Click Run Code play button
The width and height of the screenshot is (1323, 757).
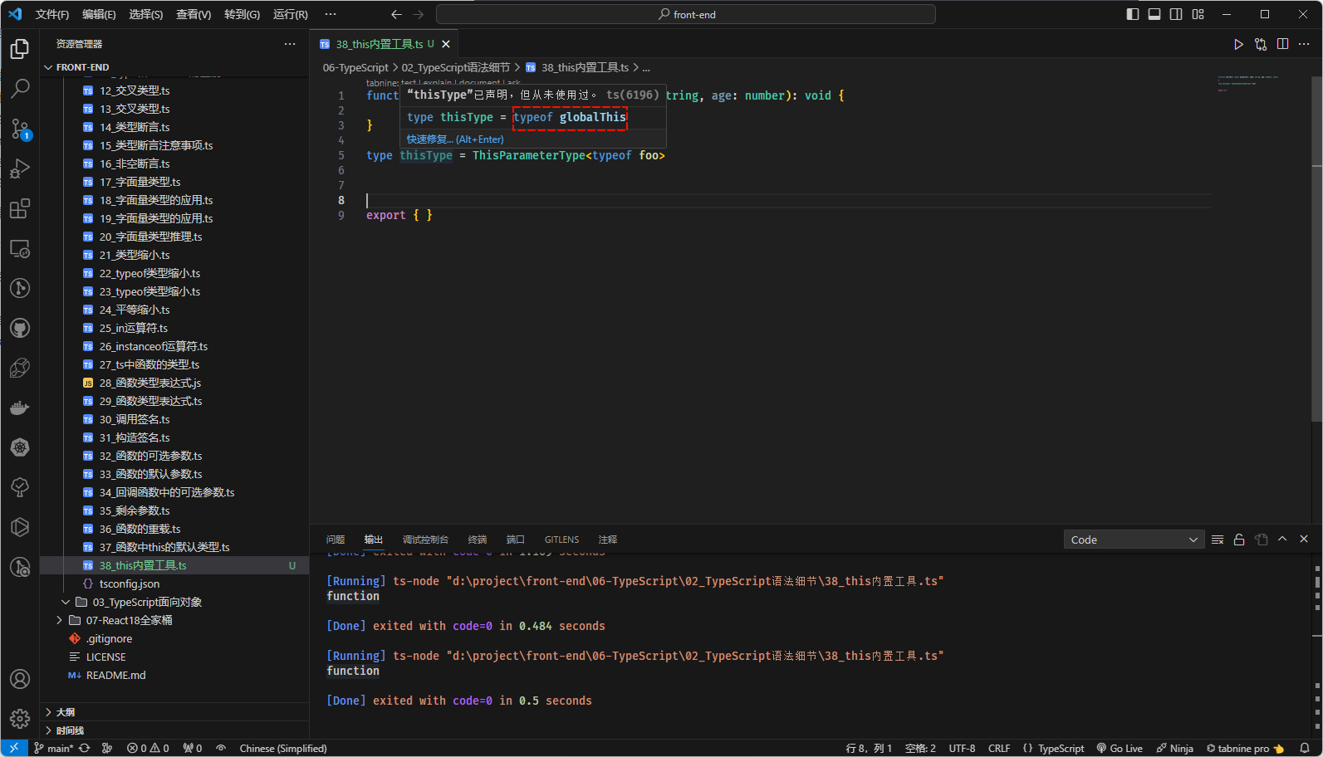[1238, 44]
